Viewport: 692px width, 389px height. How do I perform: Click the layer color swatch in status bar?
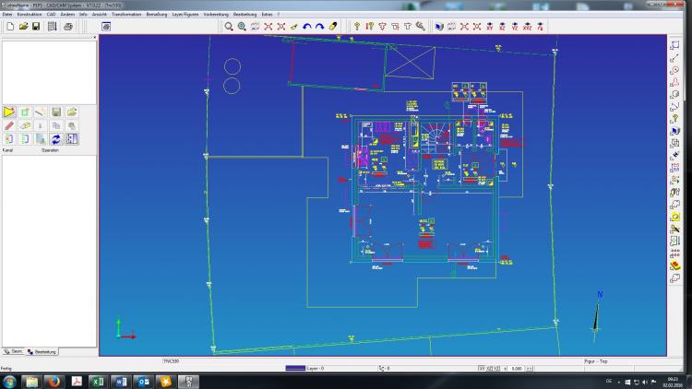296,368
